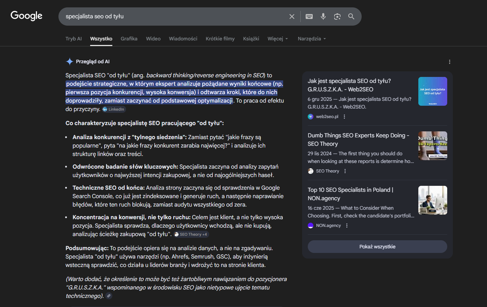The image size is (487, 307).
Task: Start the search with the magnifying glass icon
Action: [x=351, y=16]
